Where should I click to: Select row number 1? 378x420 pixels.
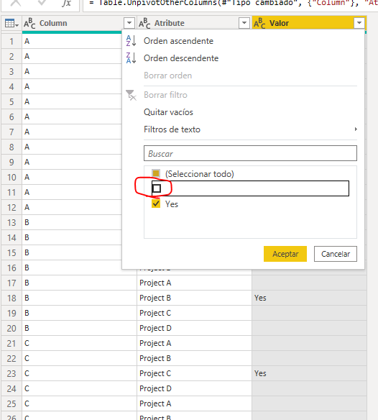coord(11,41)
